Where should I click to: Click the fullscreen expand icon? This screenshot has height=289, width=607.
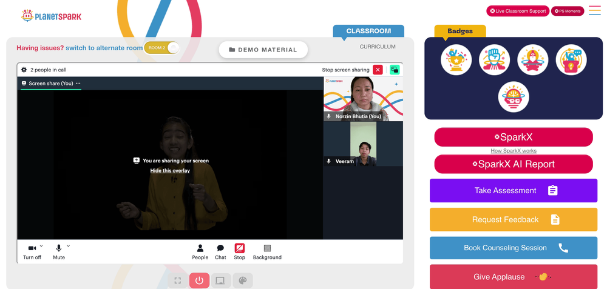(178, 281)
